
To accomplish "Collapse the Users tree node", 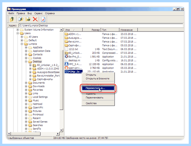I will pyautogui.click(x=18, y=33).
